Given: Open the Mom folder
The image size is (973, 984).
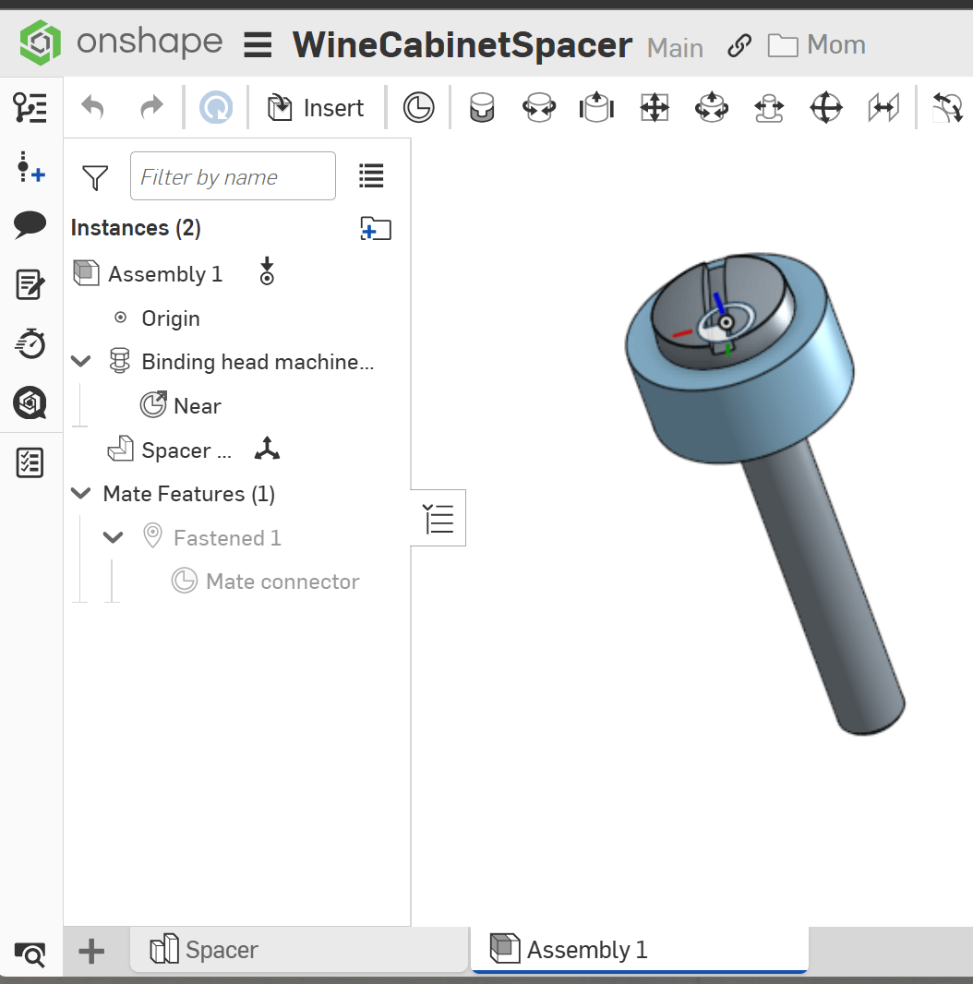Looking at the screenshot, I should [817, 45].
